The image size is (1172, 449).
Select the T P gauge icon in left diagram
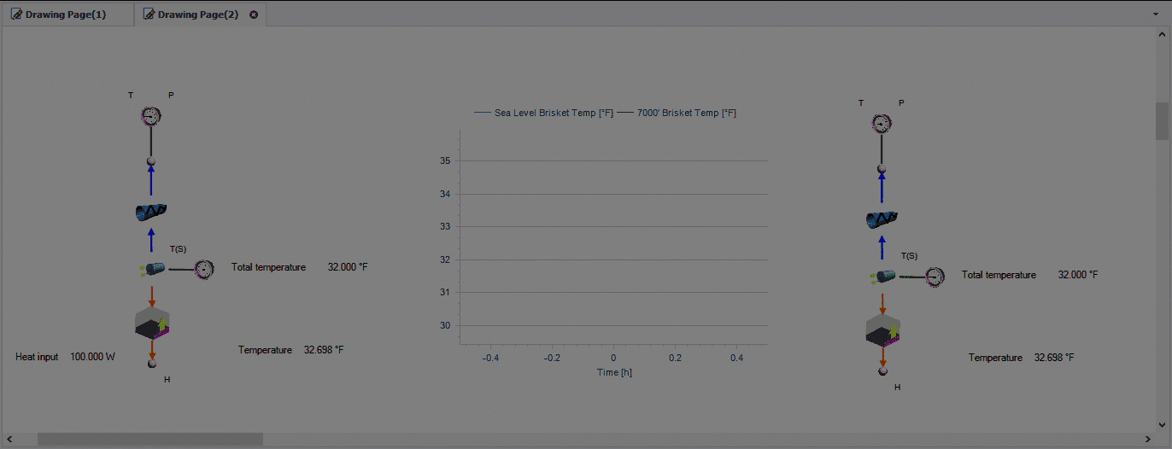pyautogui.click(x=151, y=116)
